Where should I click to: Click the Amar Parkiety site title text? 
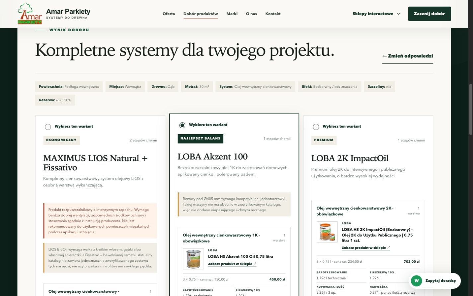click(x=68, y=12)
